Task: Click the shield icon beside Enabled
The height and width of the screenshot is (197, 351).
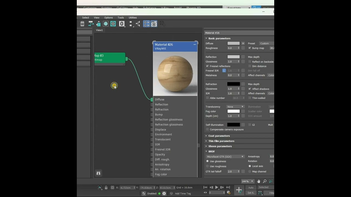Action: click(144, 193)
